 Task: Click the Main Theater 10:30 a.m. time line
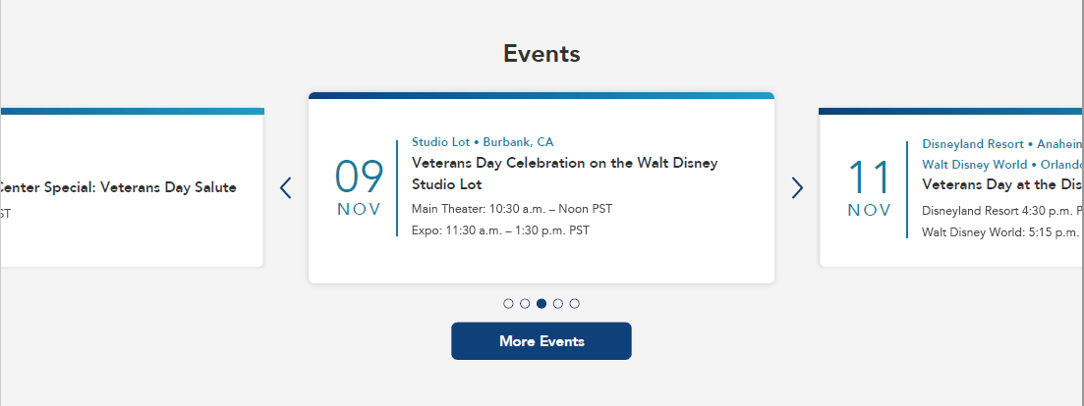click(x=511, y=209)
